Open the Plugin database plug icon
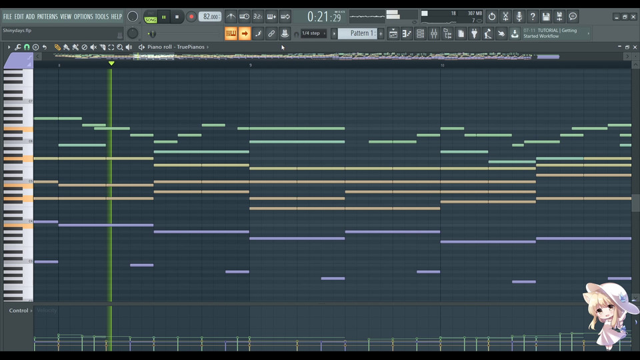This screenshot has width=640, height=360. (474, 33)
